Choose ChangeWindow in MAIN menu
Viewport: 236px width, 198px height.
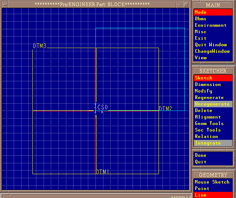click(x=213, y=51)
